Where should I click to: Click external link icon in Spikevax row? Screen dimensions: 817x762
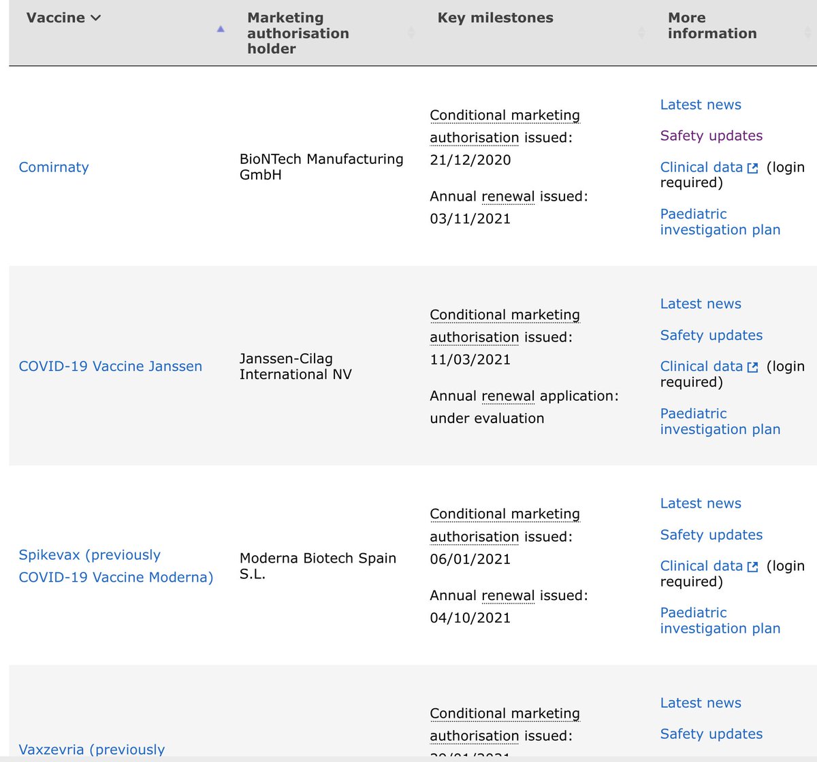752,567
